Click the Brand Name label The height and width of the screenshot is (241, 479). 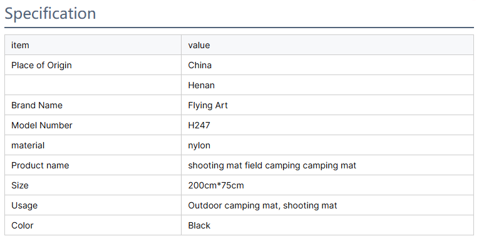click(37, 105)
